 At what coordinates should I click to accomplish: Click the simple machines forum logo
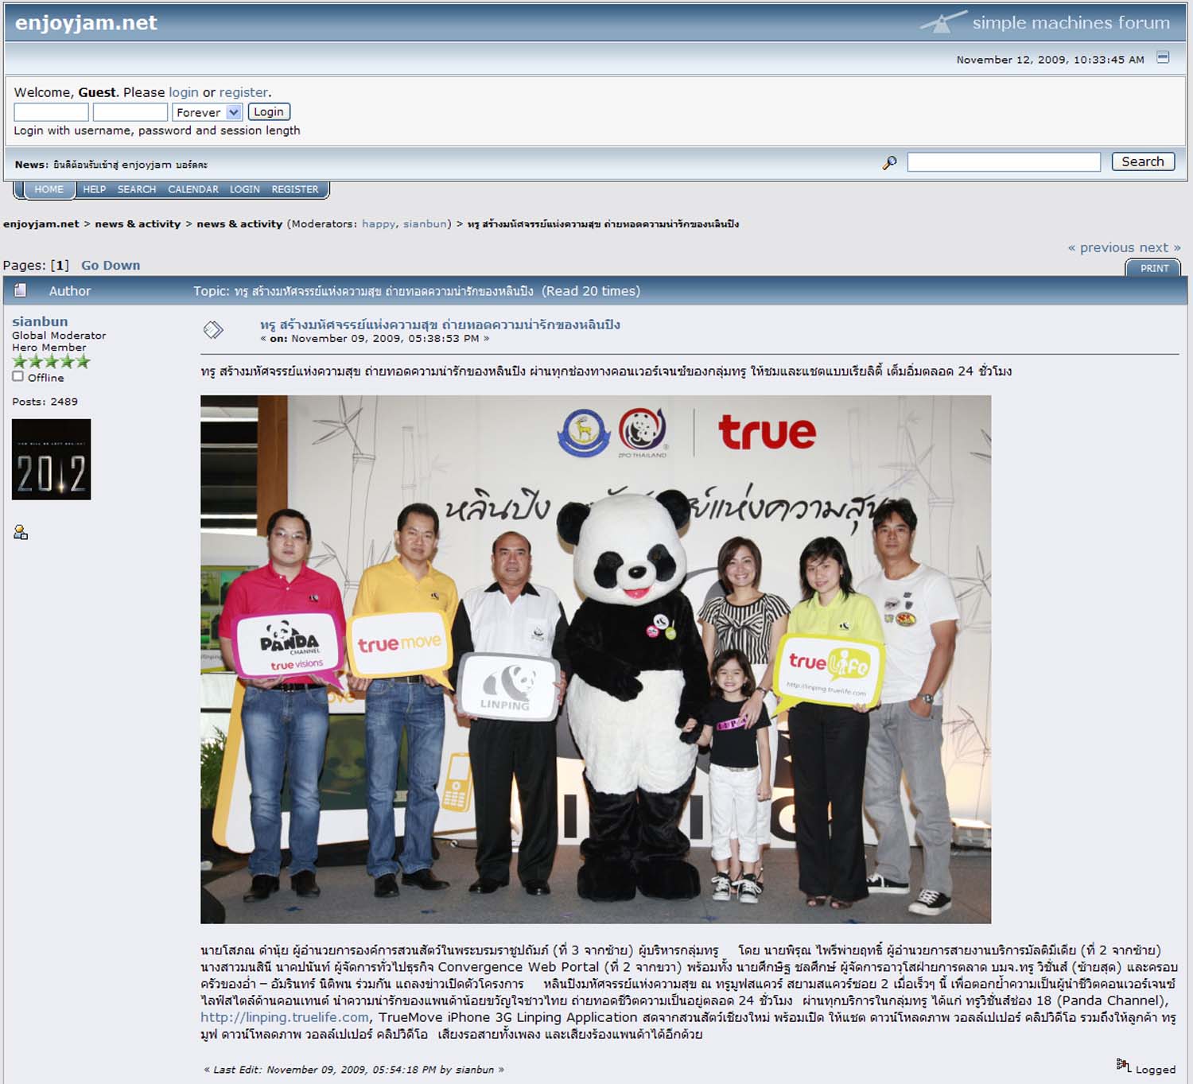pyautogui.click(x=1045, y=22)
